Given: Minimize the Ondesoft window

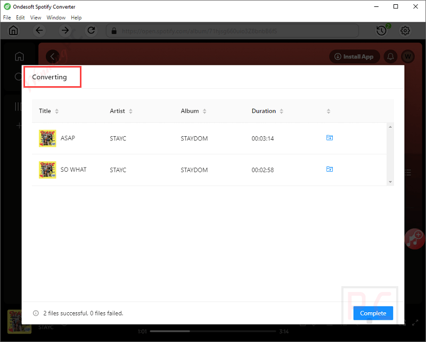Looking at the screenshot, I should click(x=376, y=6).
